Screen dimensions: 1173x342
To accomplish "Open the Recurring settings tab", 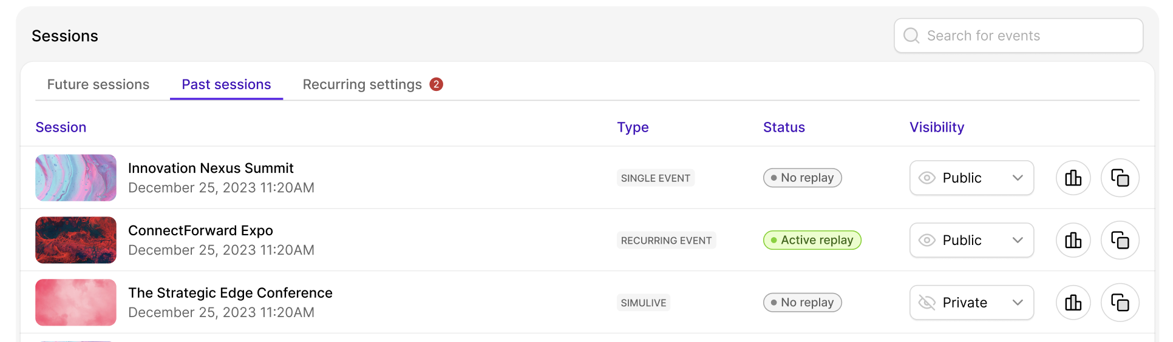I will (x=362, y=84).
